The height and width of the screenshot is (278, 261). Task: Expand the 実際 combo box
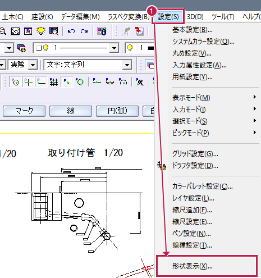pos(33,65)
